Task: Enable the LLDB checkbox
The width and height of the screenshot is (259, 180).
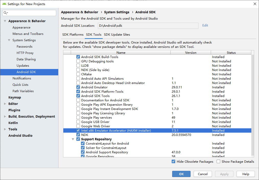Action: click(x=78, y=65)
